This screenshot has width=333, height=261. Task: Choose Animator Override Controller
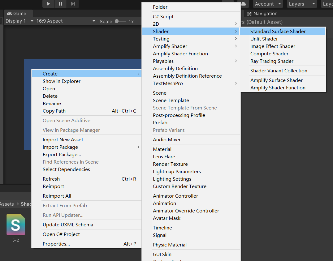coord(191,211)
